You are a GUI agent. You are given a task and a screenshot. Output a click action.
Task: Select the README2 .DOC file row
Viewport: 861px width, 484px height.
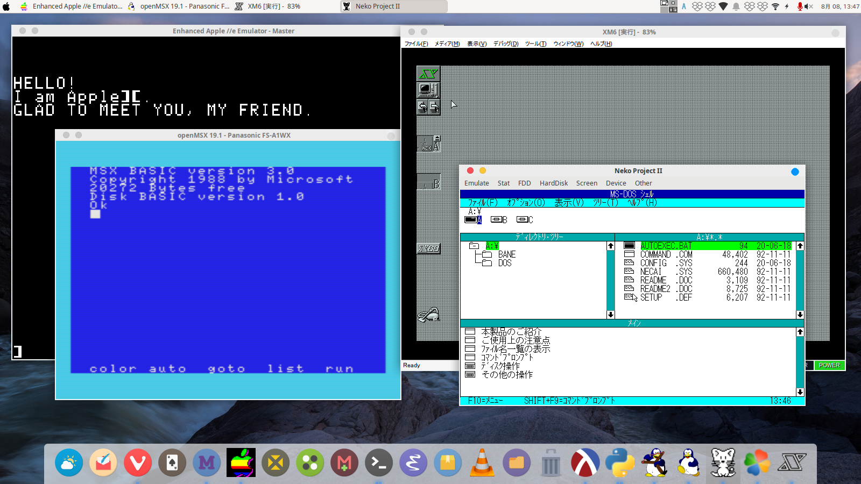708,289
